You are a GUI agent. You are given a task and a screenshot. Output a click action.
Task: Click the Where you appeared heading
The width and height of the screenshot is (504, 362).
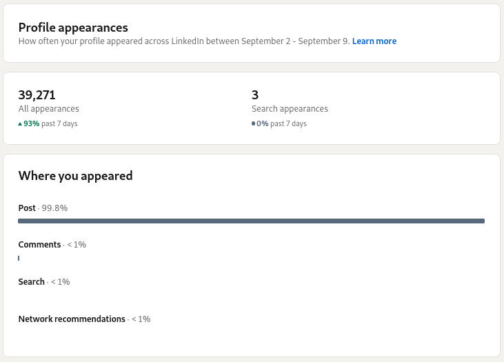point(75,176)
